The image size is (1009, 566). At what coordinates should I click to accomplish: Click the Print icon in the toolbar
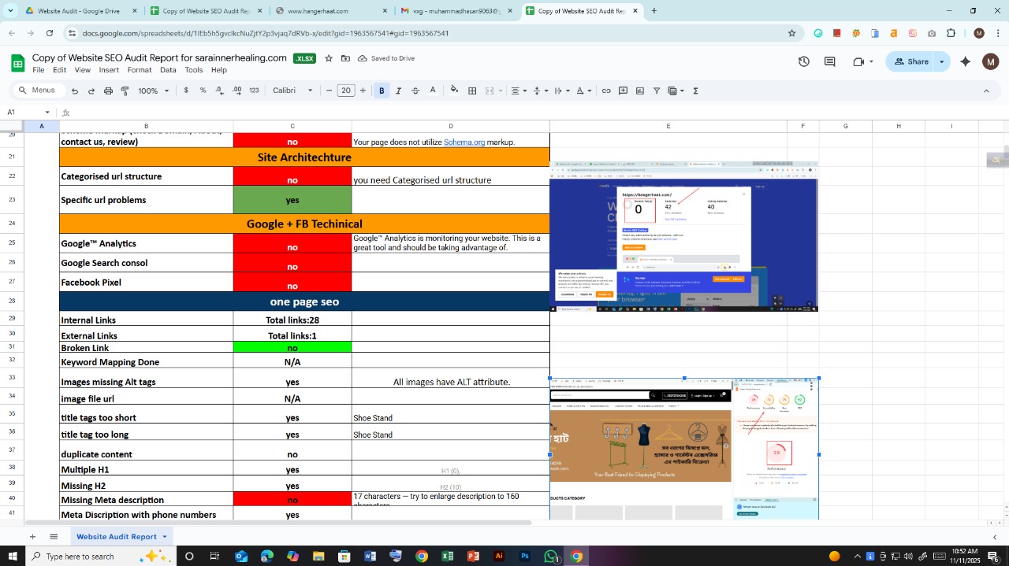pos(106,90)
